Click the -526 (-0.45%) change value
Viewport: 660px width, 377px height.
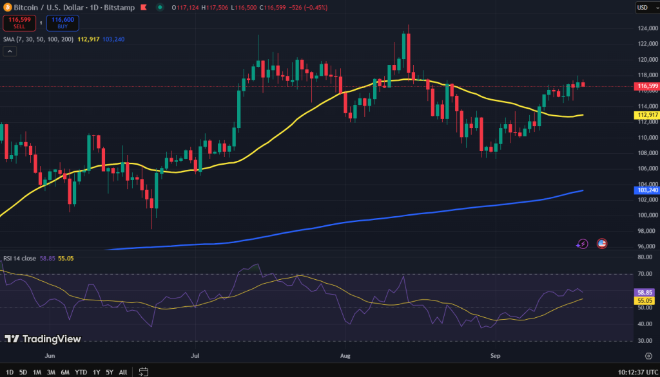pos(307,7)
